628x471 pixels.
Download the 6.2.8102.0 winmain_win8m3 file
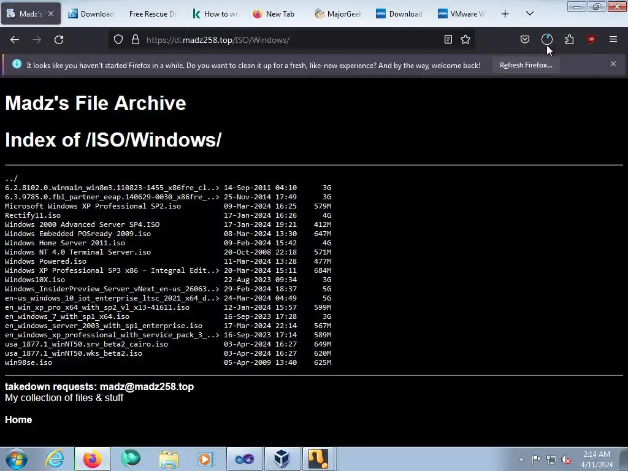(x=112, y=188)
